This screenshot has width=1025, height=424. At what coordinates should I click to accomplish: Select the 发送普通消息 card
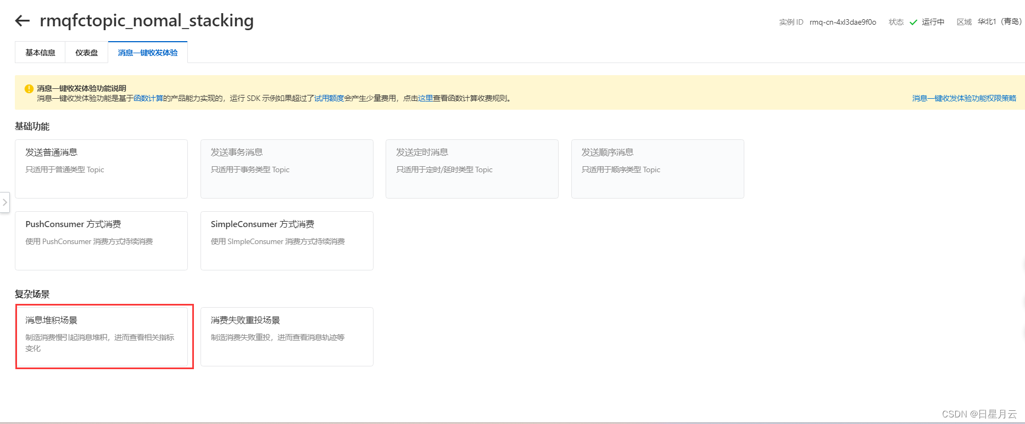pos(101,169)
